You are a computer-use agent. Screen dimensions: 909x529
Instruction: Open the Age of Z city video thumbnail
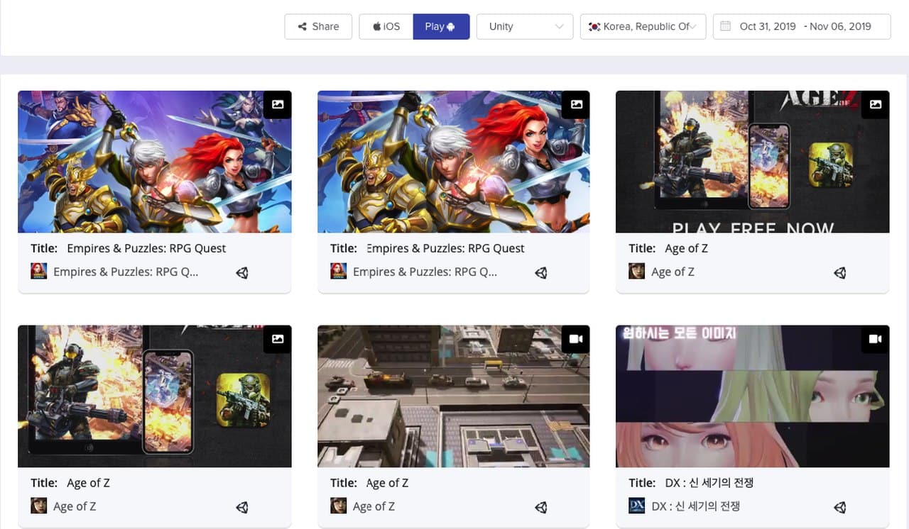point(453,396)
